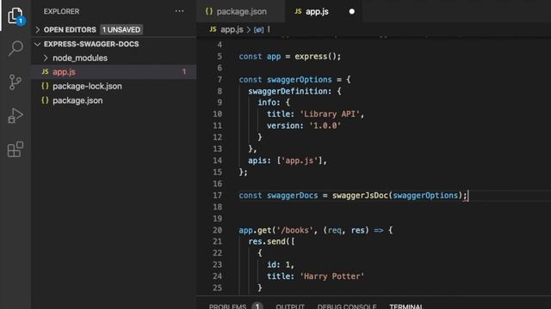Open app.js in the file tree
551x309 pixels.
click(x=64, y=72)
